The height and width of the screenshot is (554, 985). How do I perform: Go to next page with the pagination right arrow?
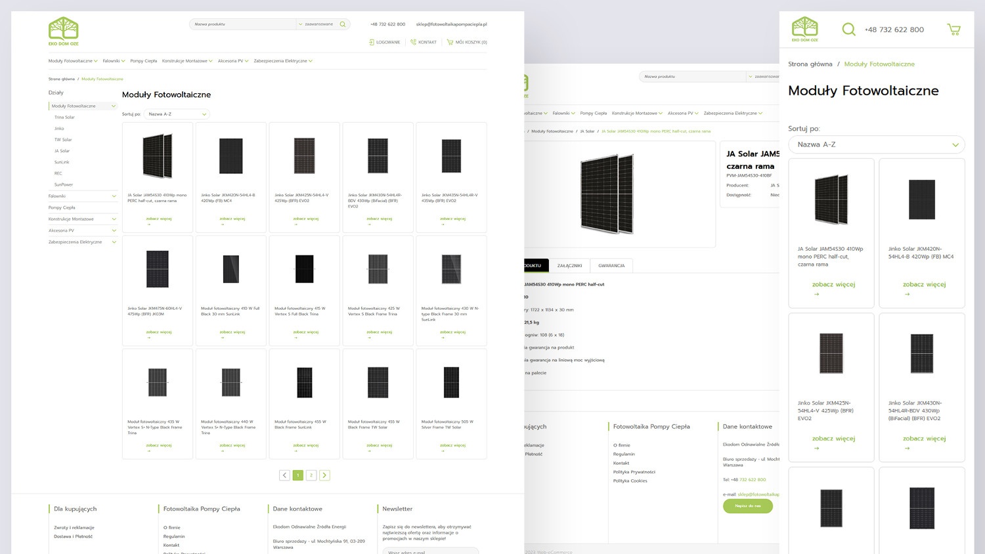(324, 475)
